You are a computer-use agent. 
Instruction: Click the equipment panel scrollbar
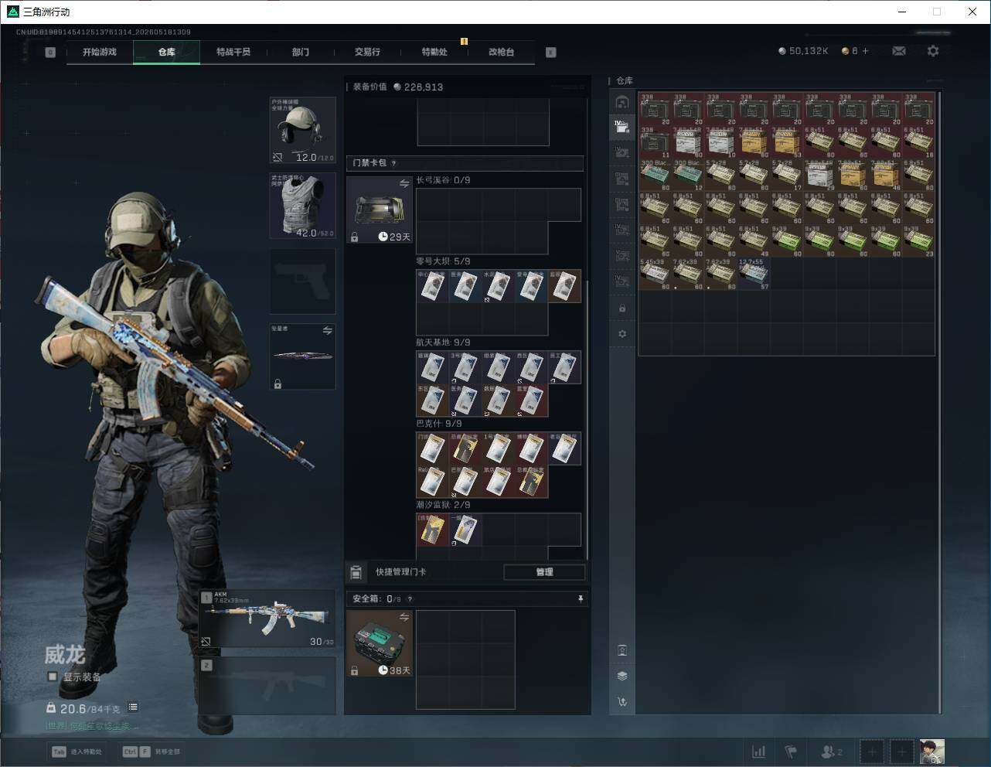tap(587, 419)
